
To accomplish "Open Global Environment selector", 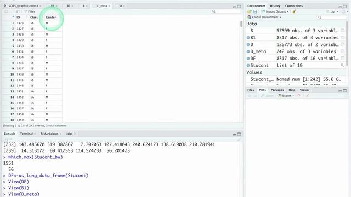I will point(264,17).
